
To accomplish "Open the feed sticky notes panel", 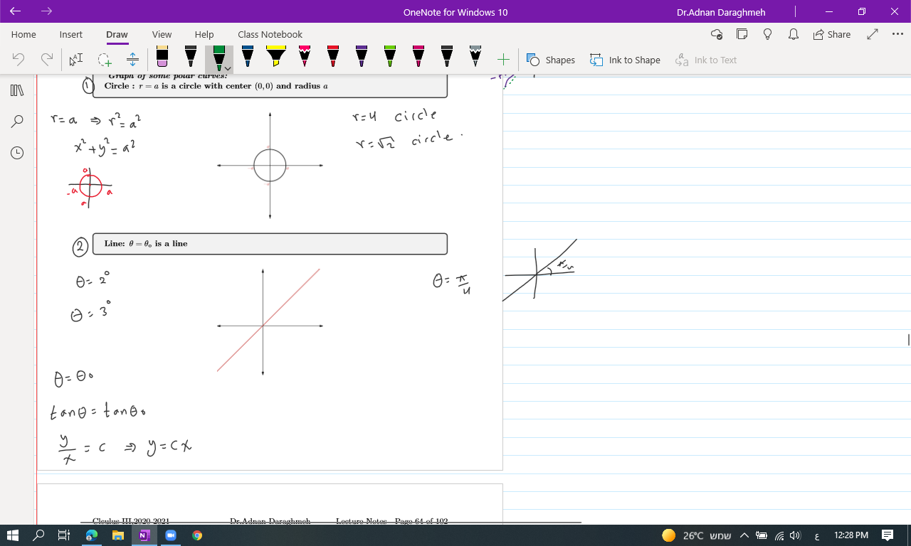I will tap(742, 34).
